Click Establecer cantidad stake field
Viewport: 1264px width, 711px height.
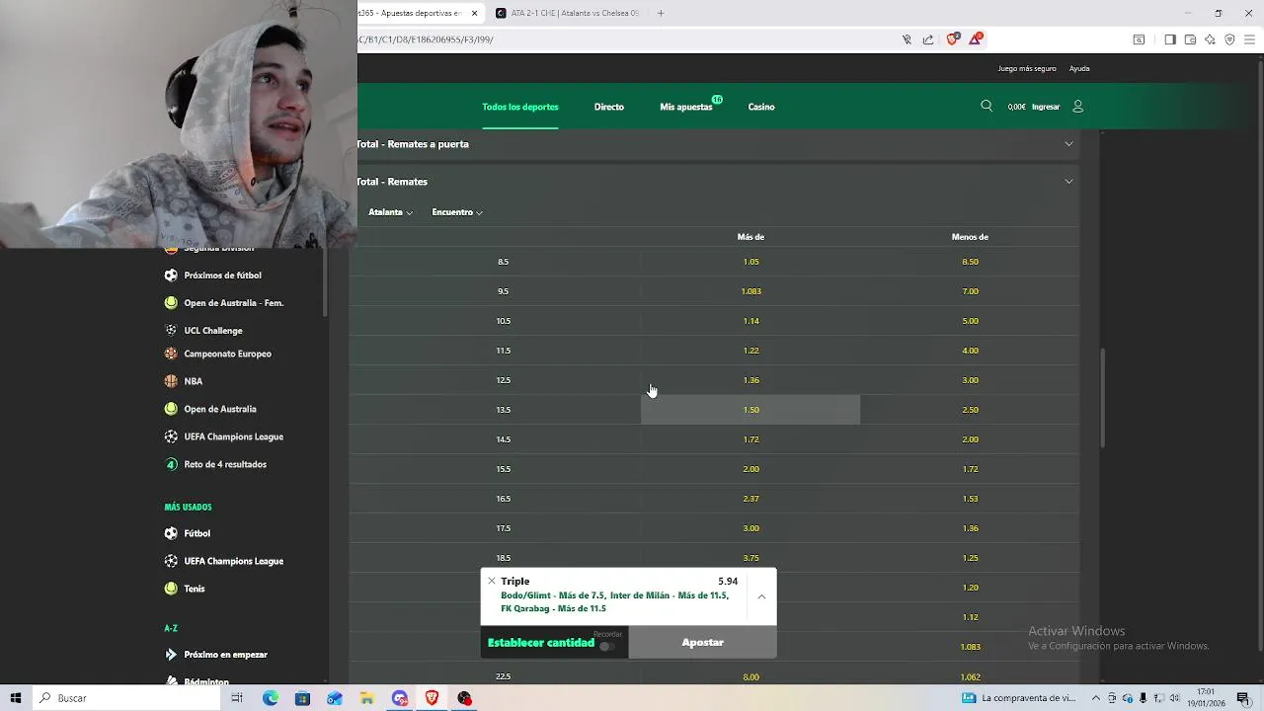point(541,643)
